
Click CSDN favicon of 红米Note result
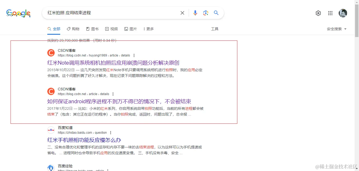click(x=51, y=53)
